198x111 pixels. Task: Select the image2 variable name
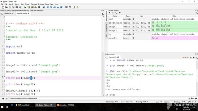click(113, 31)
